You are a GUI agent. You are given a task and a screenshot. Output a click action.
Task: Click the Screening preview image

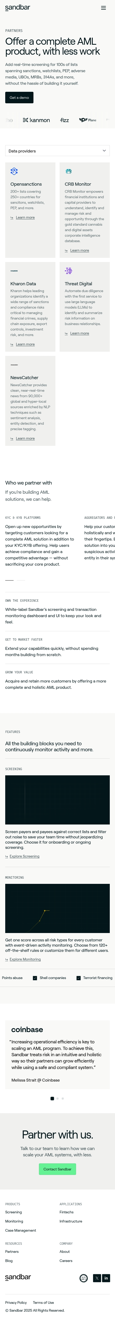click(x=57, y=800)
